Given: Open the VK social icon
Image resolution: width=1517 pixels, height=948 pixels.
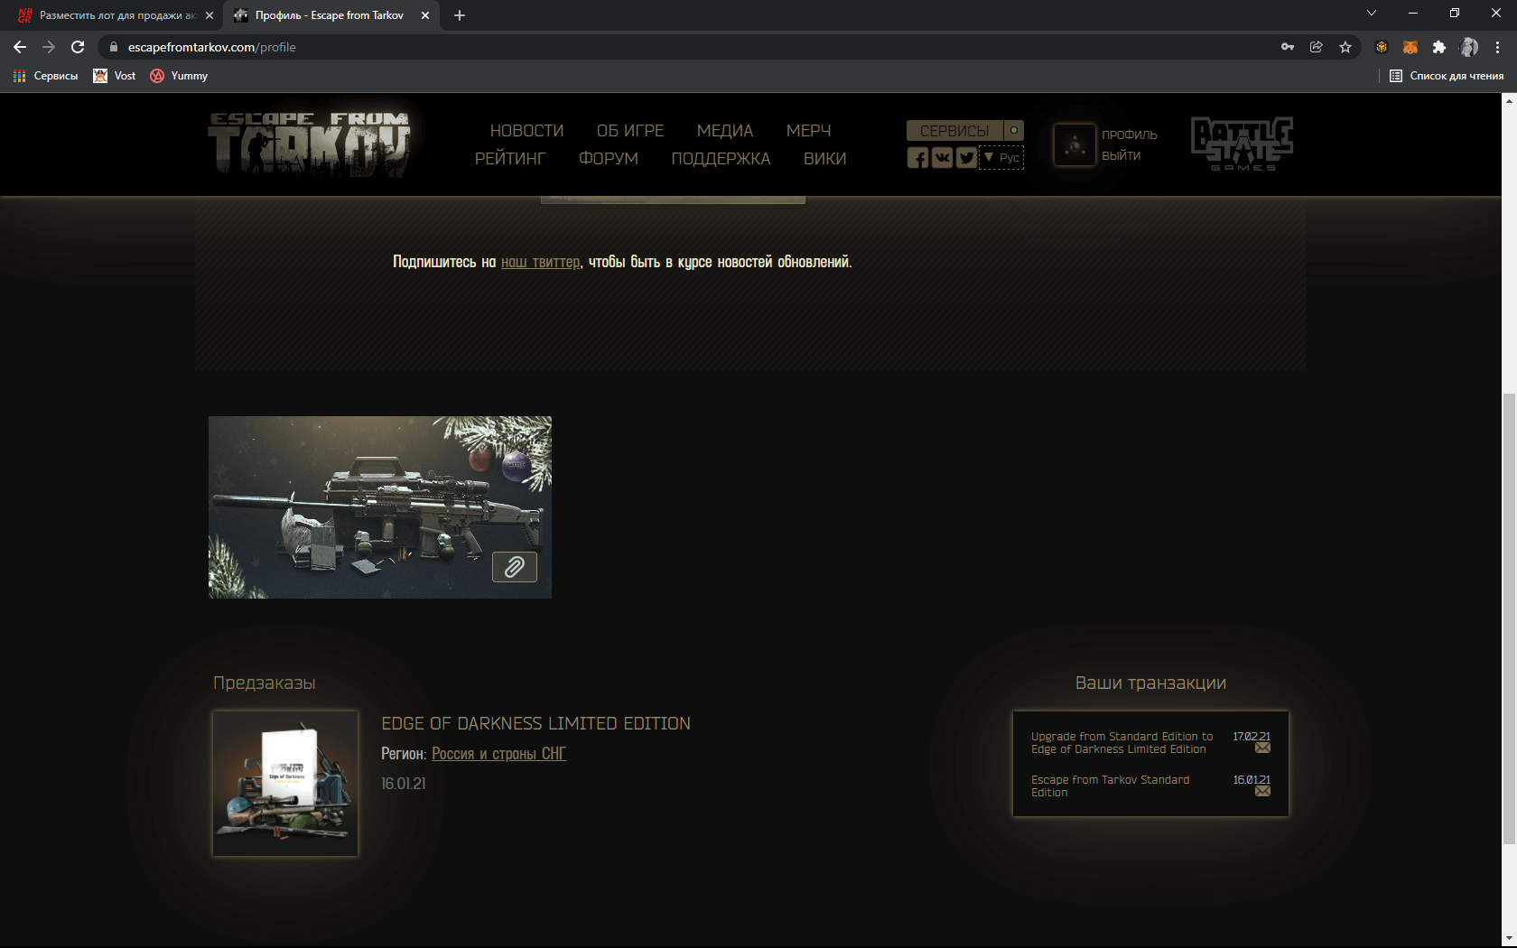Looking at the screenshot, I should (942, 158).
